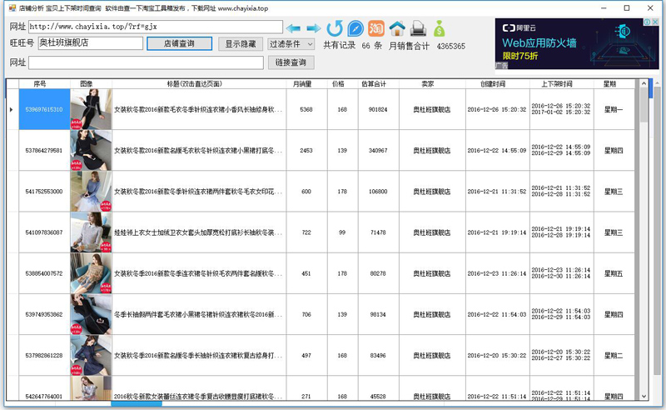Click the green money bag icon
The height and width of the screenshot is (410, 666).
point(440,28)
